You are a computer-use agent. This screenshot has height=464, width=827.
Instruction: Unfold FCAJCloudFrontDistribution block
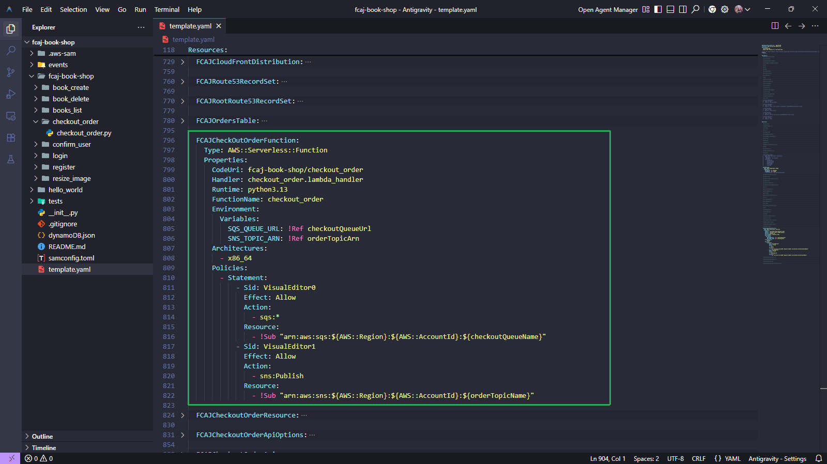point(182,62)
